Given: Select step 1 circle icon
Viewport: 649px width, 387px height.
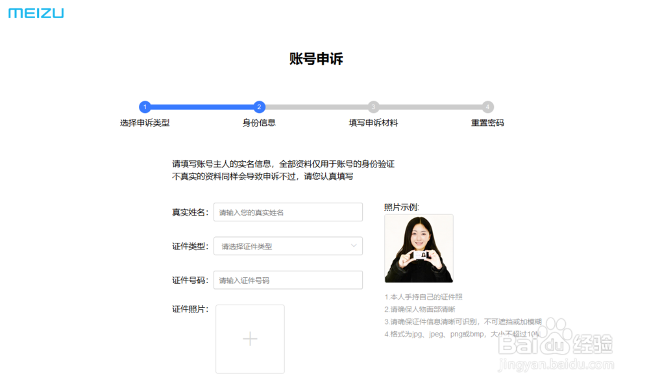Looking at the screenshot, I should pyautogui.click(x=145, y=107).
